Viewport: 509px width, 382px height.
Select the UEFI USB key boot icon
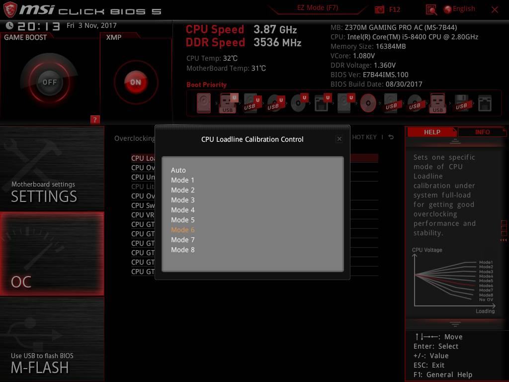(228, 103)
